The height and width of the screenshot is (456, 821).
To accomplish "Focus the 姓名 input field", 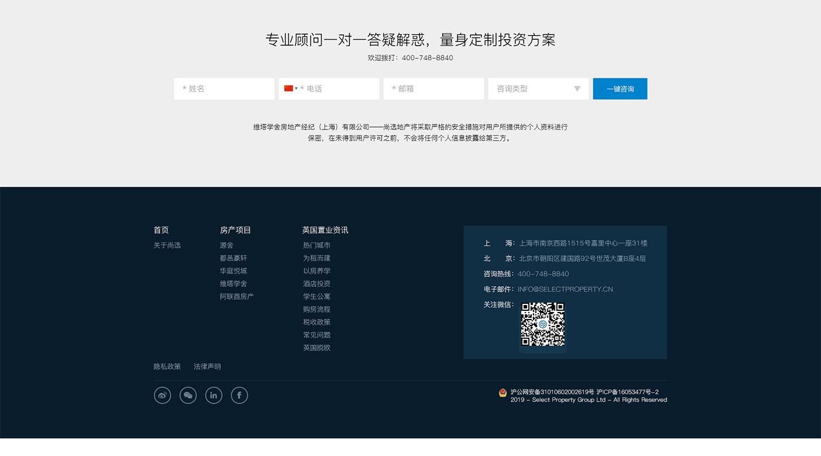I will [x=224, y=89].
